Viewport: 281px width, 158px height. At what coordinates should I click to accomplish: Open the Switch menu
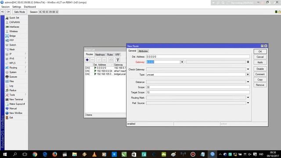click(13, 45)
